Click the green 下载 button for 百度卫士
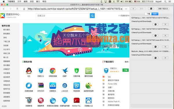The image size is (174, 109). [126, 70]
